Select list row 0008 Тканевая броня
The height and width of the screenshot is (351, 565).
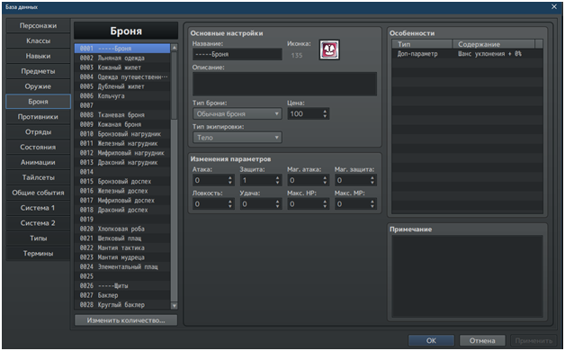click(x=122, y=114)
